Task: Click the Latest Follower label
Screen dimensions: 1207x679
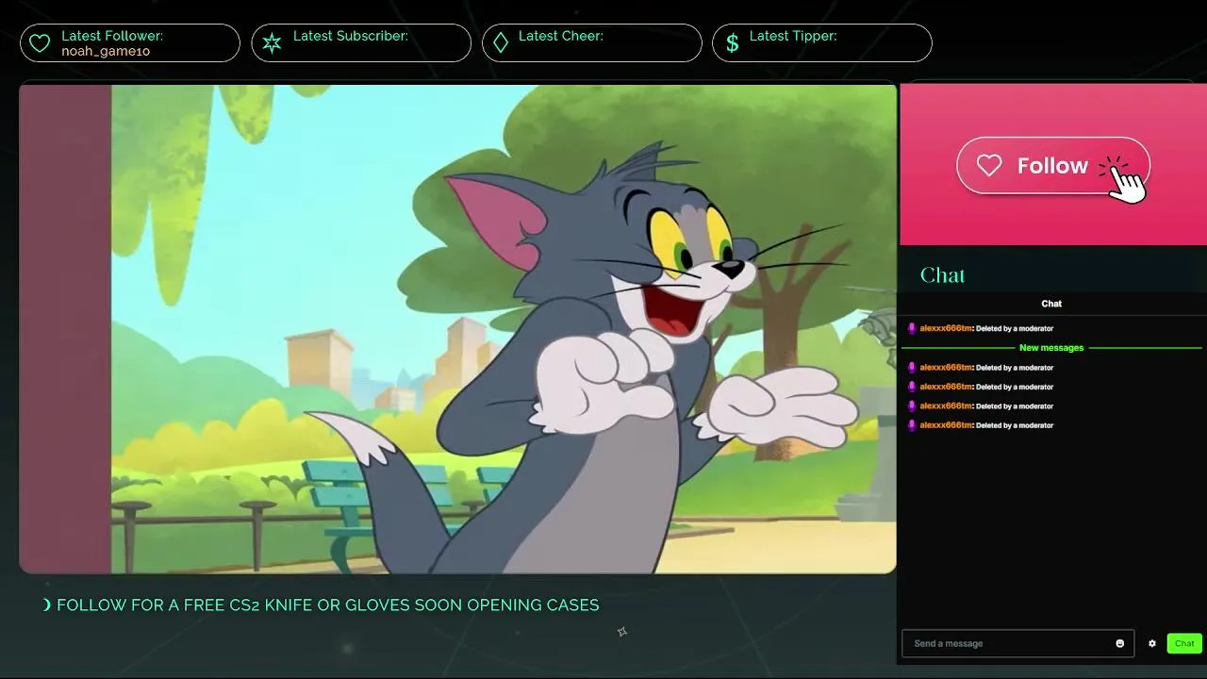Action: click(x=112, y=36)
